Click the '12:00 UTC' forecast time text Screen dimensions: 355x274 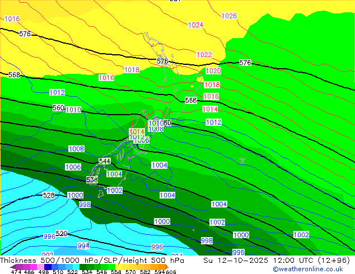[x=295, y=261]
